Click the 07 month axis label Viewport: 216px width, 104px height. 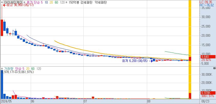click(x=85, y=101)
